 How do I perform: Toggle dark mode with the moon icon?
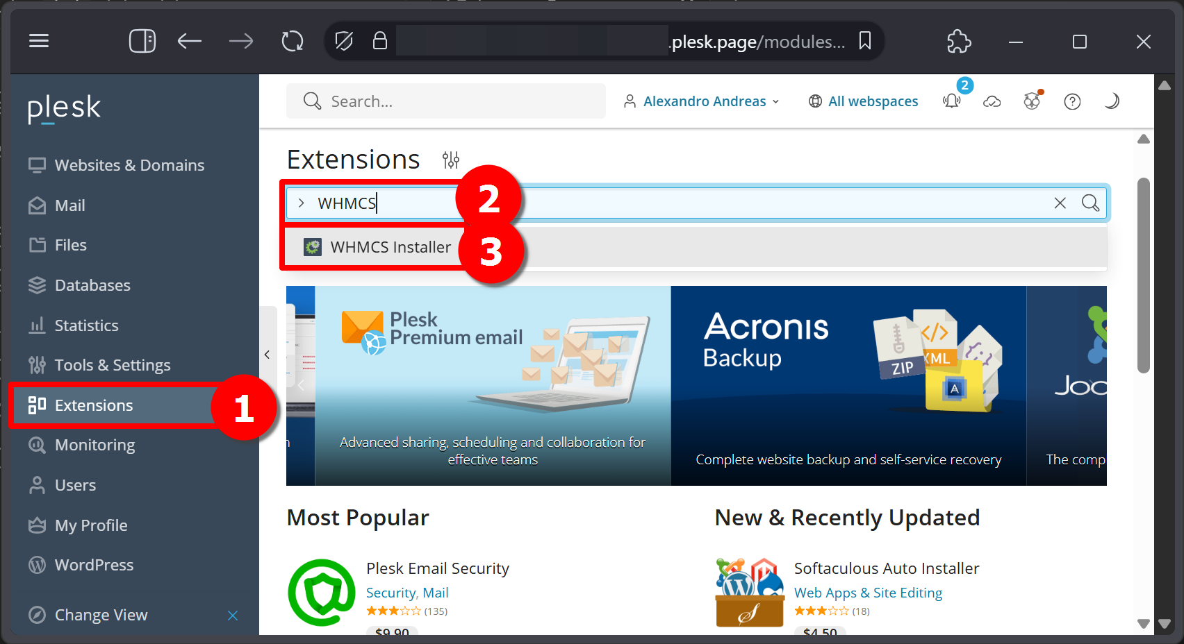pos(1112,101)
